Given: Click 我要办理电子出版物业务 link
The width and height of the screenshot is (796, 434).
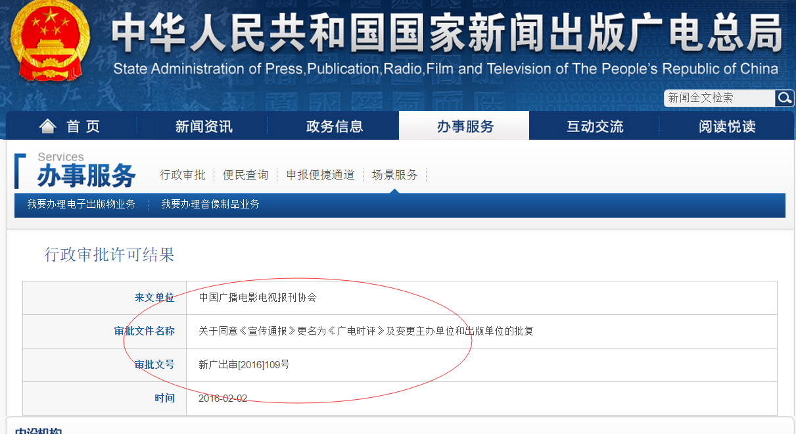Looking at the screenshot, I should 82,205.
